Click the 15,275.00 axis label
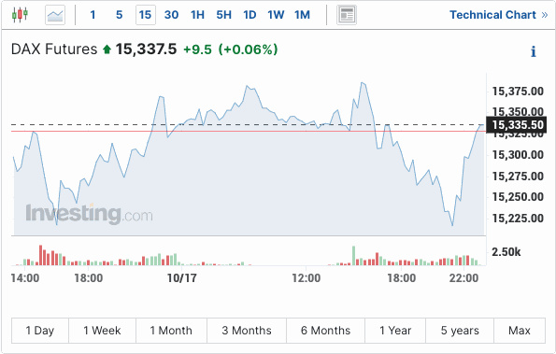The width and height of the screenshot is (556, 354). [x=518, y=177]
